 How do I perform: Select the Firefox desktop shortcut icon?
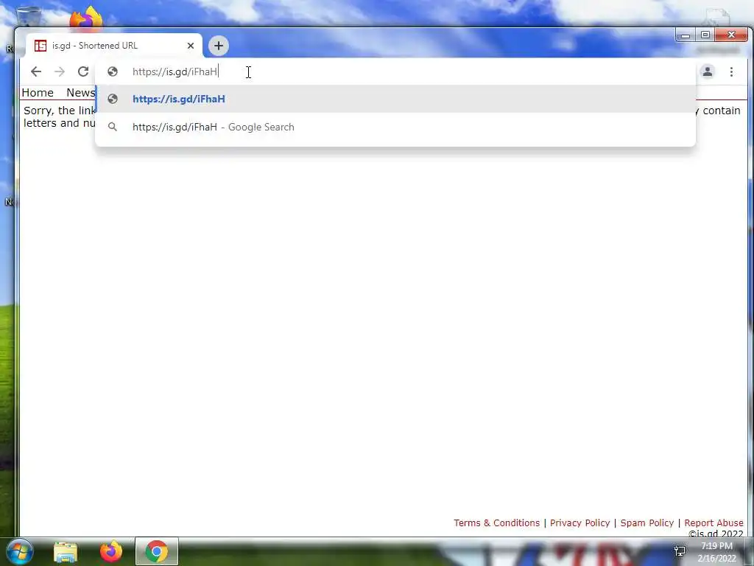(87, 18)
